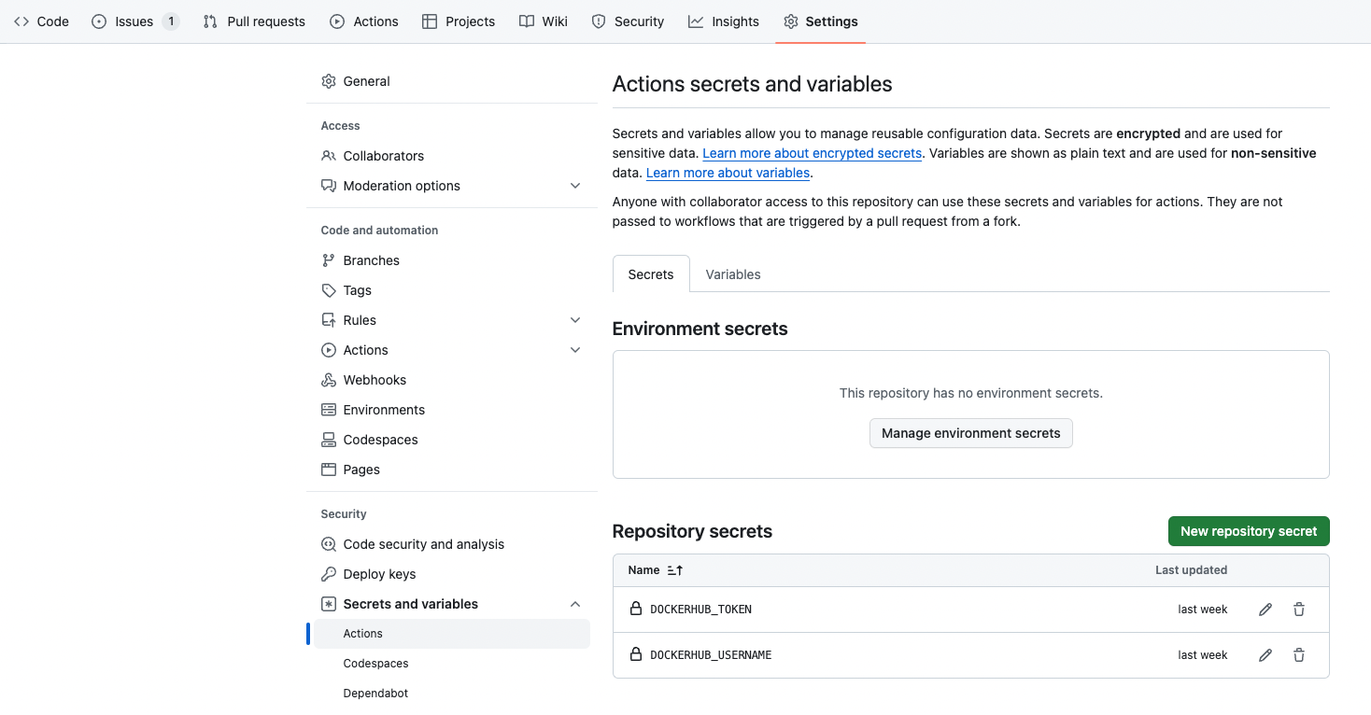The height and width of the screenshot is (715, 1371).
Task: Click New repository secret button
Action: [1249, 531]
